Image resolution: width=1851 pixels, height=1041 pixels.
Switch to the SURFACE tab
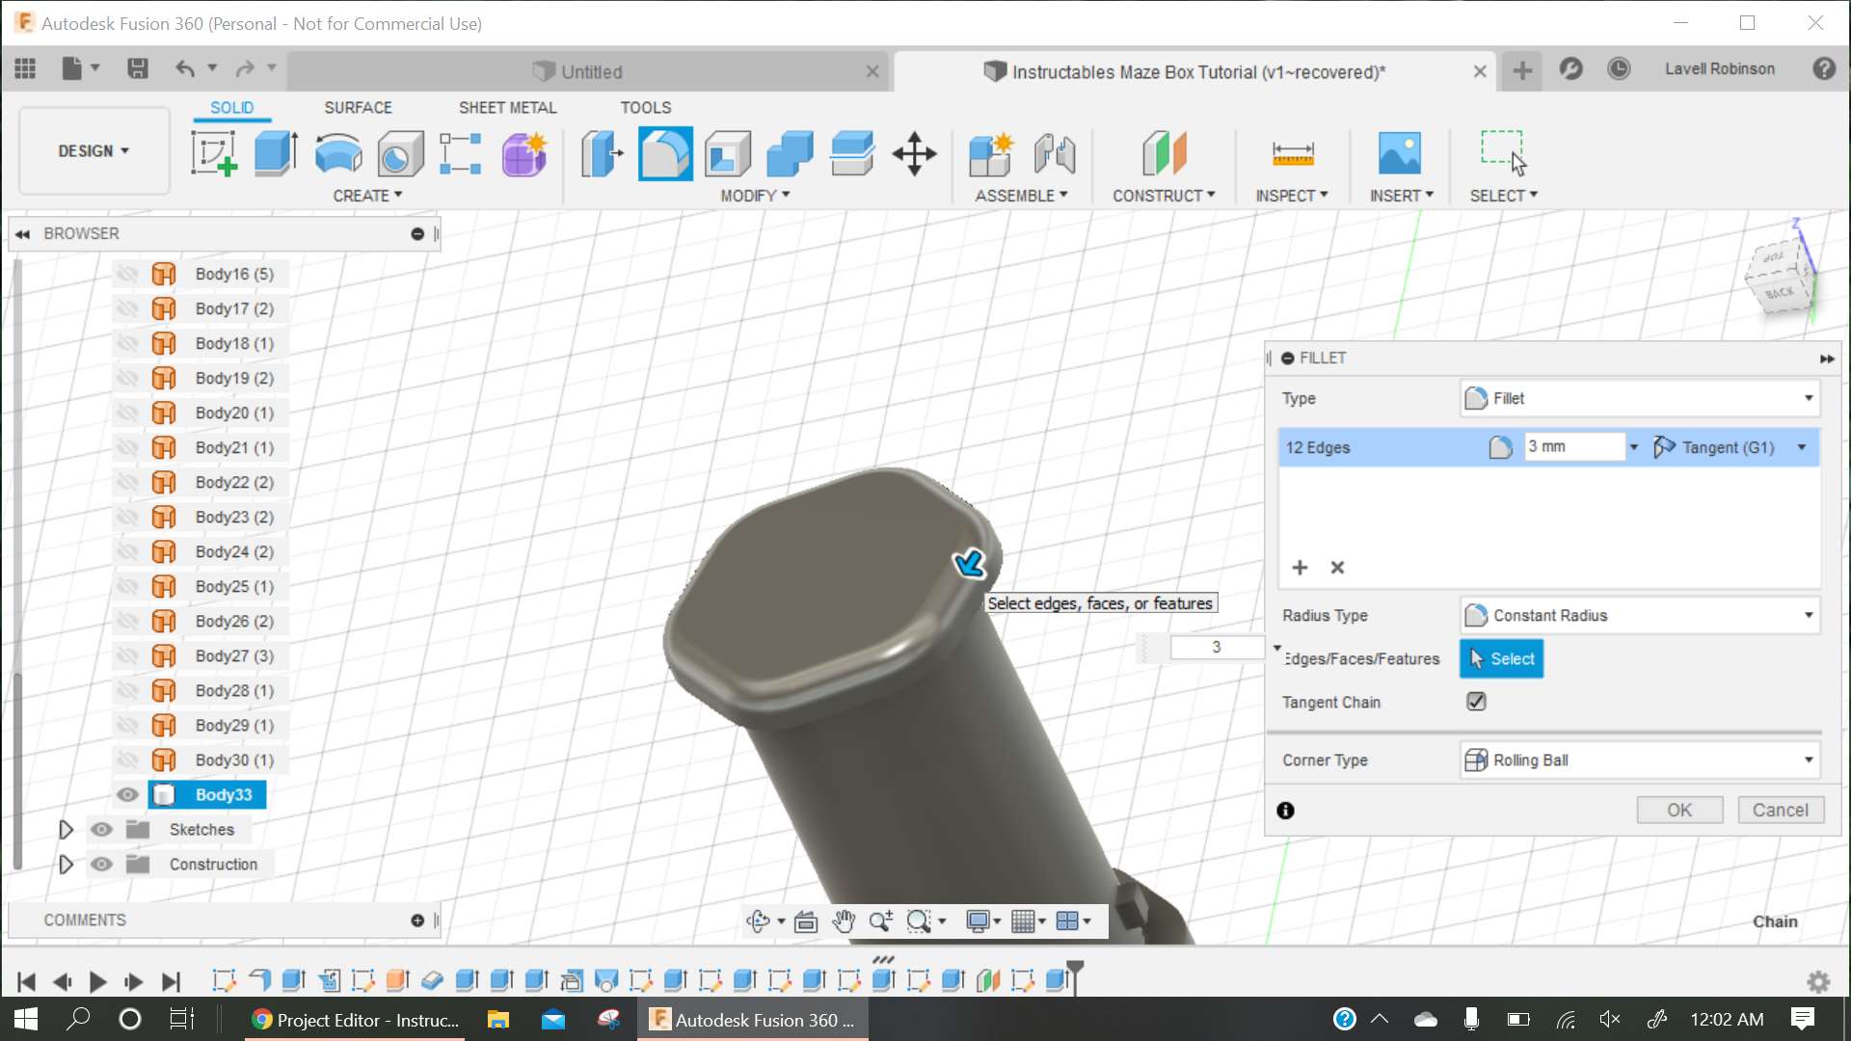pyautogui.click(x=358, y=108)
